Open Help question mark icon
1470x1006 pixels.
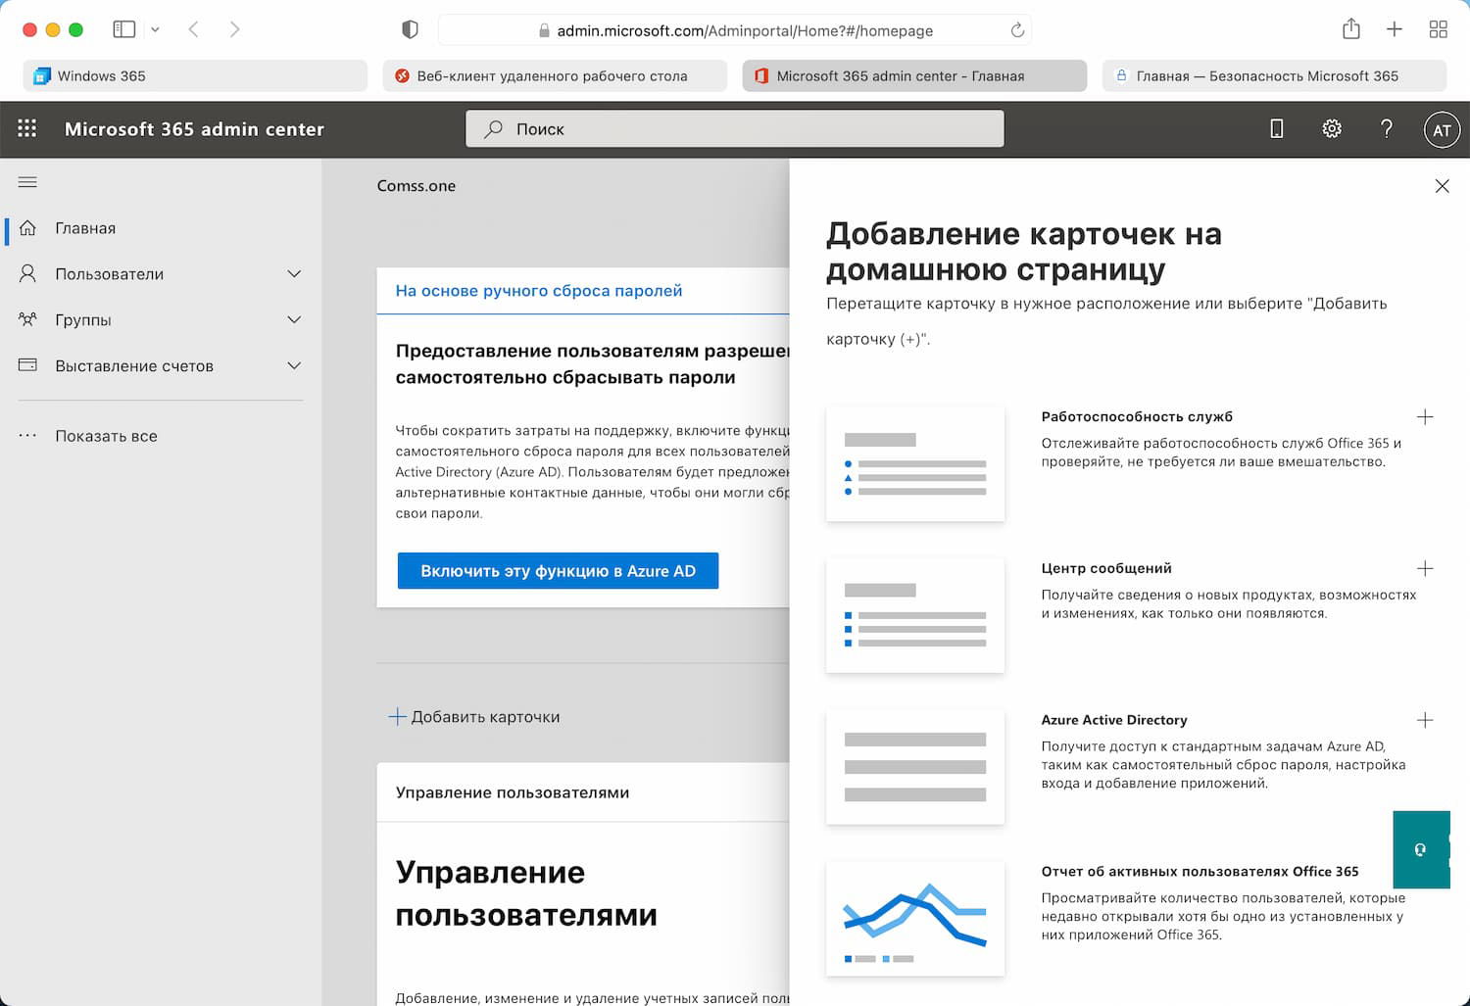[x=1386, y=128]
